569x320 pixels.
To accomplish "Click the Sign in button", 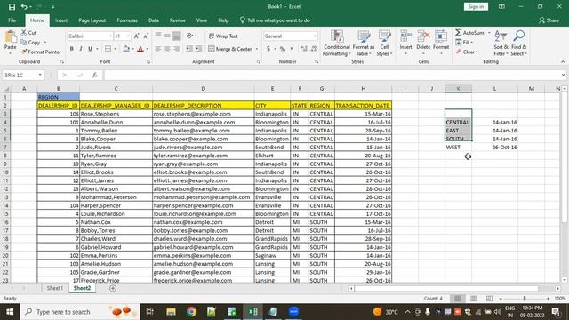I will (476, 6).
